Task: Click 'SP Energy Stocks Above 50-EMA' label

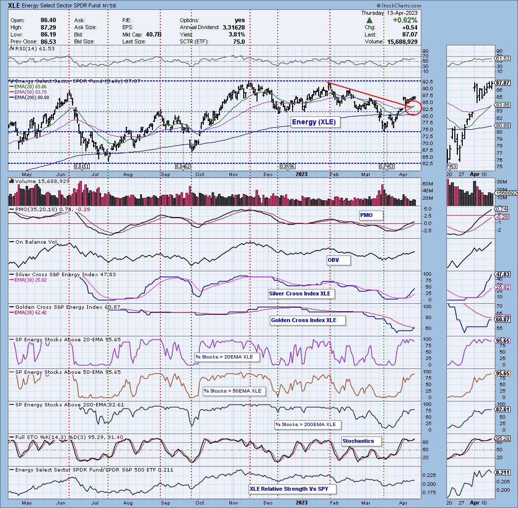Action: coord(65,372)
